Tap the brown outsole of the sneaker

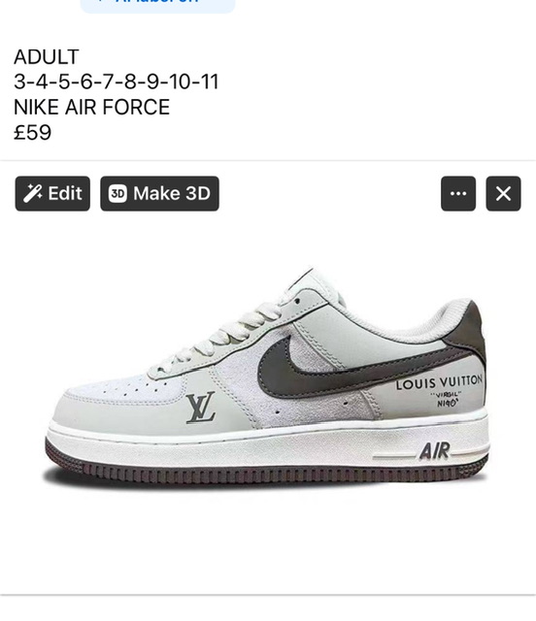266,468
